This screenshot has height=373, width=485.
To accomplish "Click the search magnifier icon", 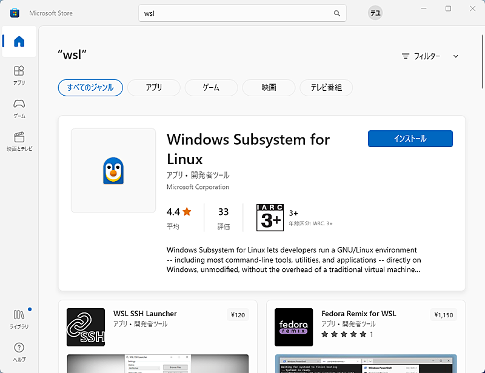I will [337, 13].
